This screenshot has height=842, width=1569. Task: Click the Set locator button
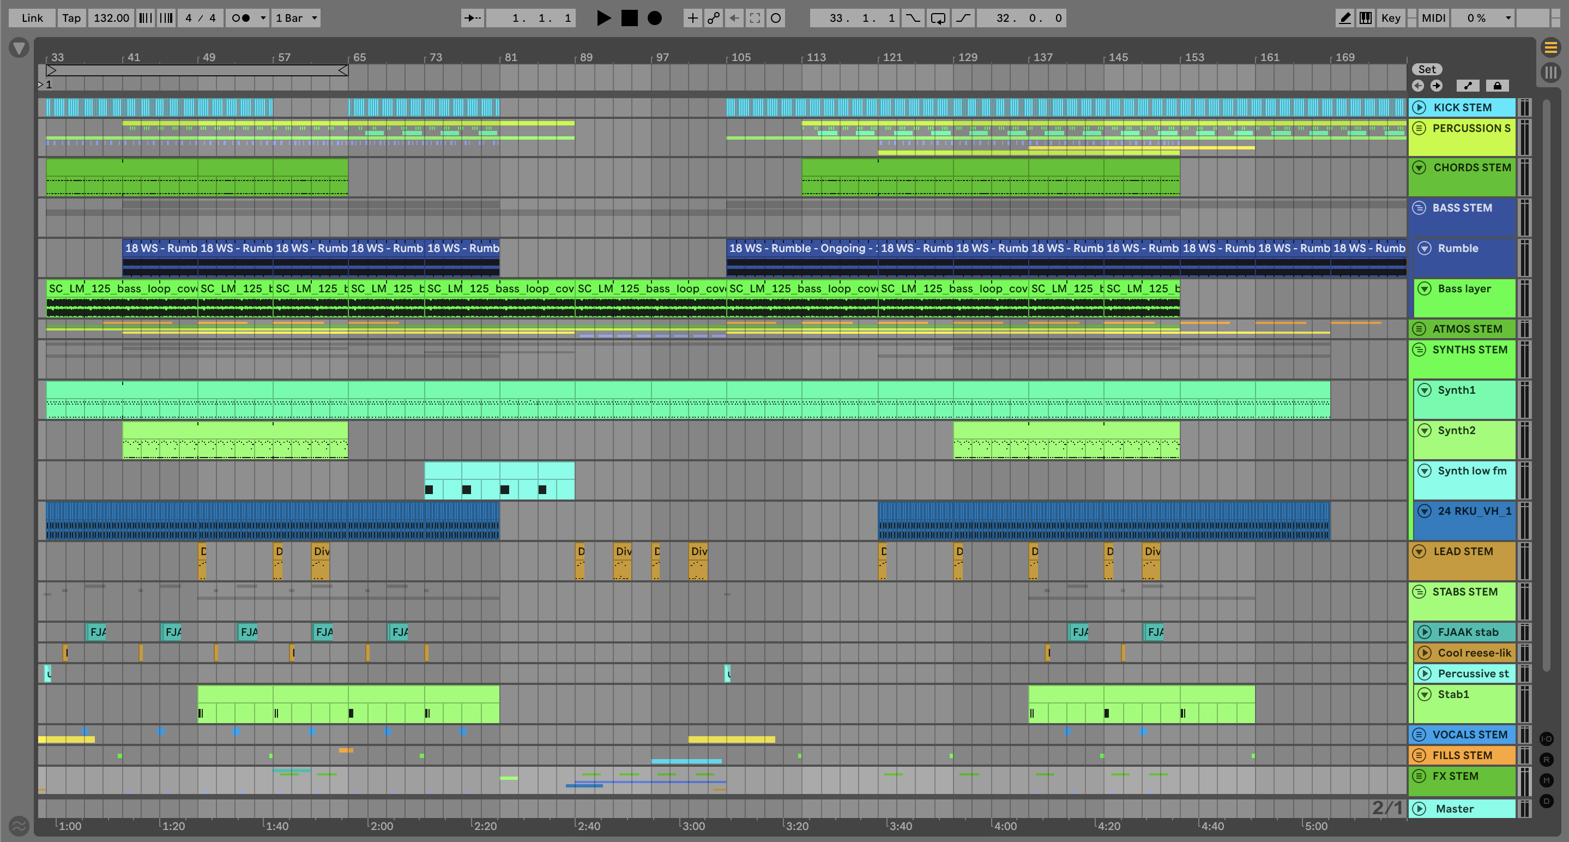pyautogui.click(x=1427, y=69)
